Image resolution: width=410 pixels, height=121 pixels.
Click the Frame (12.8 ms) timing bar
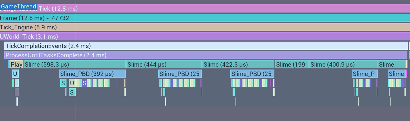pyautogui.click(x=205, y=18)
